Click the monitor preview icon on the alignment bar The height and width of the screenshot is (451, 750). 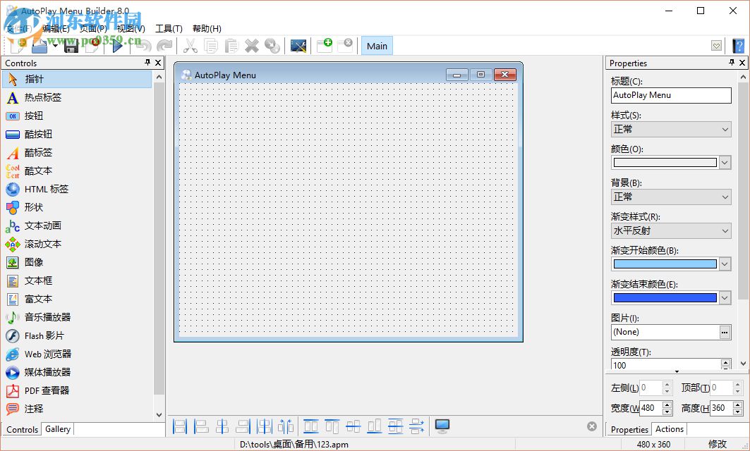click(442, 426)
